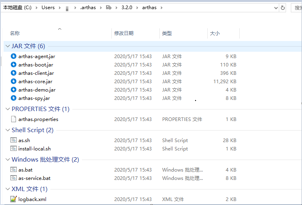This screenshot has width=302, height=205.
Task: Click the Shell Script type cell of as.sh
Action: coord(175,140)
